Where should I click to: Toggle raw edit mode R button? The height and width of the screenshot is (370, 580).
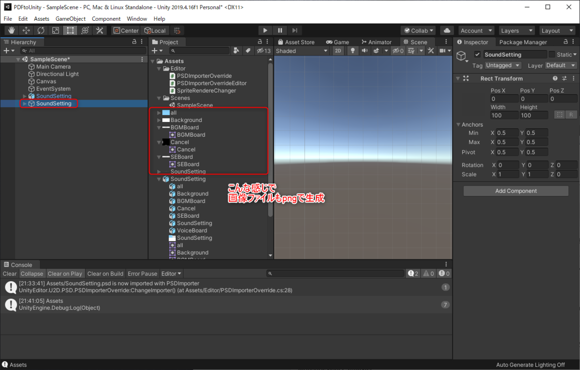(x=571, y=115)
